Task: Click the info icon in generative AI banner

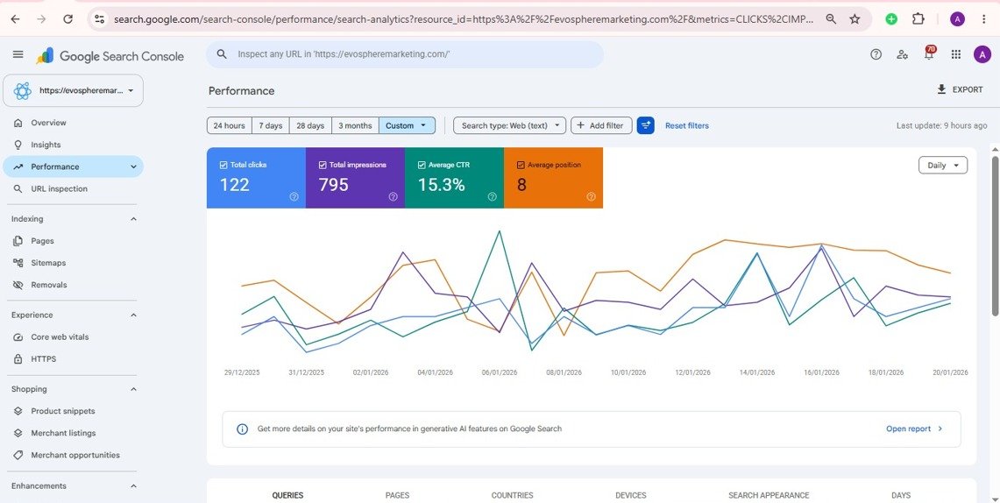Action: tap(243, 429)
